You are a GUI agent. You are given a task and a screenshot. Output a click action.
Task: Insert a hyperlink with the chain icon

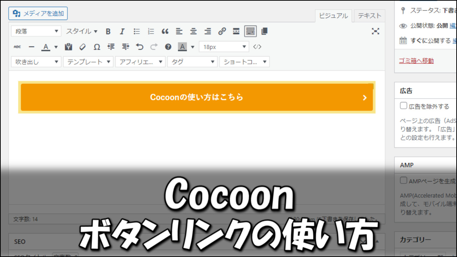coord(222,31)
